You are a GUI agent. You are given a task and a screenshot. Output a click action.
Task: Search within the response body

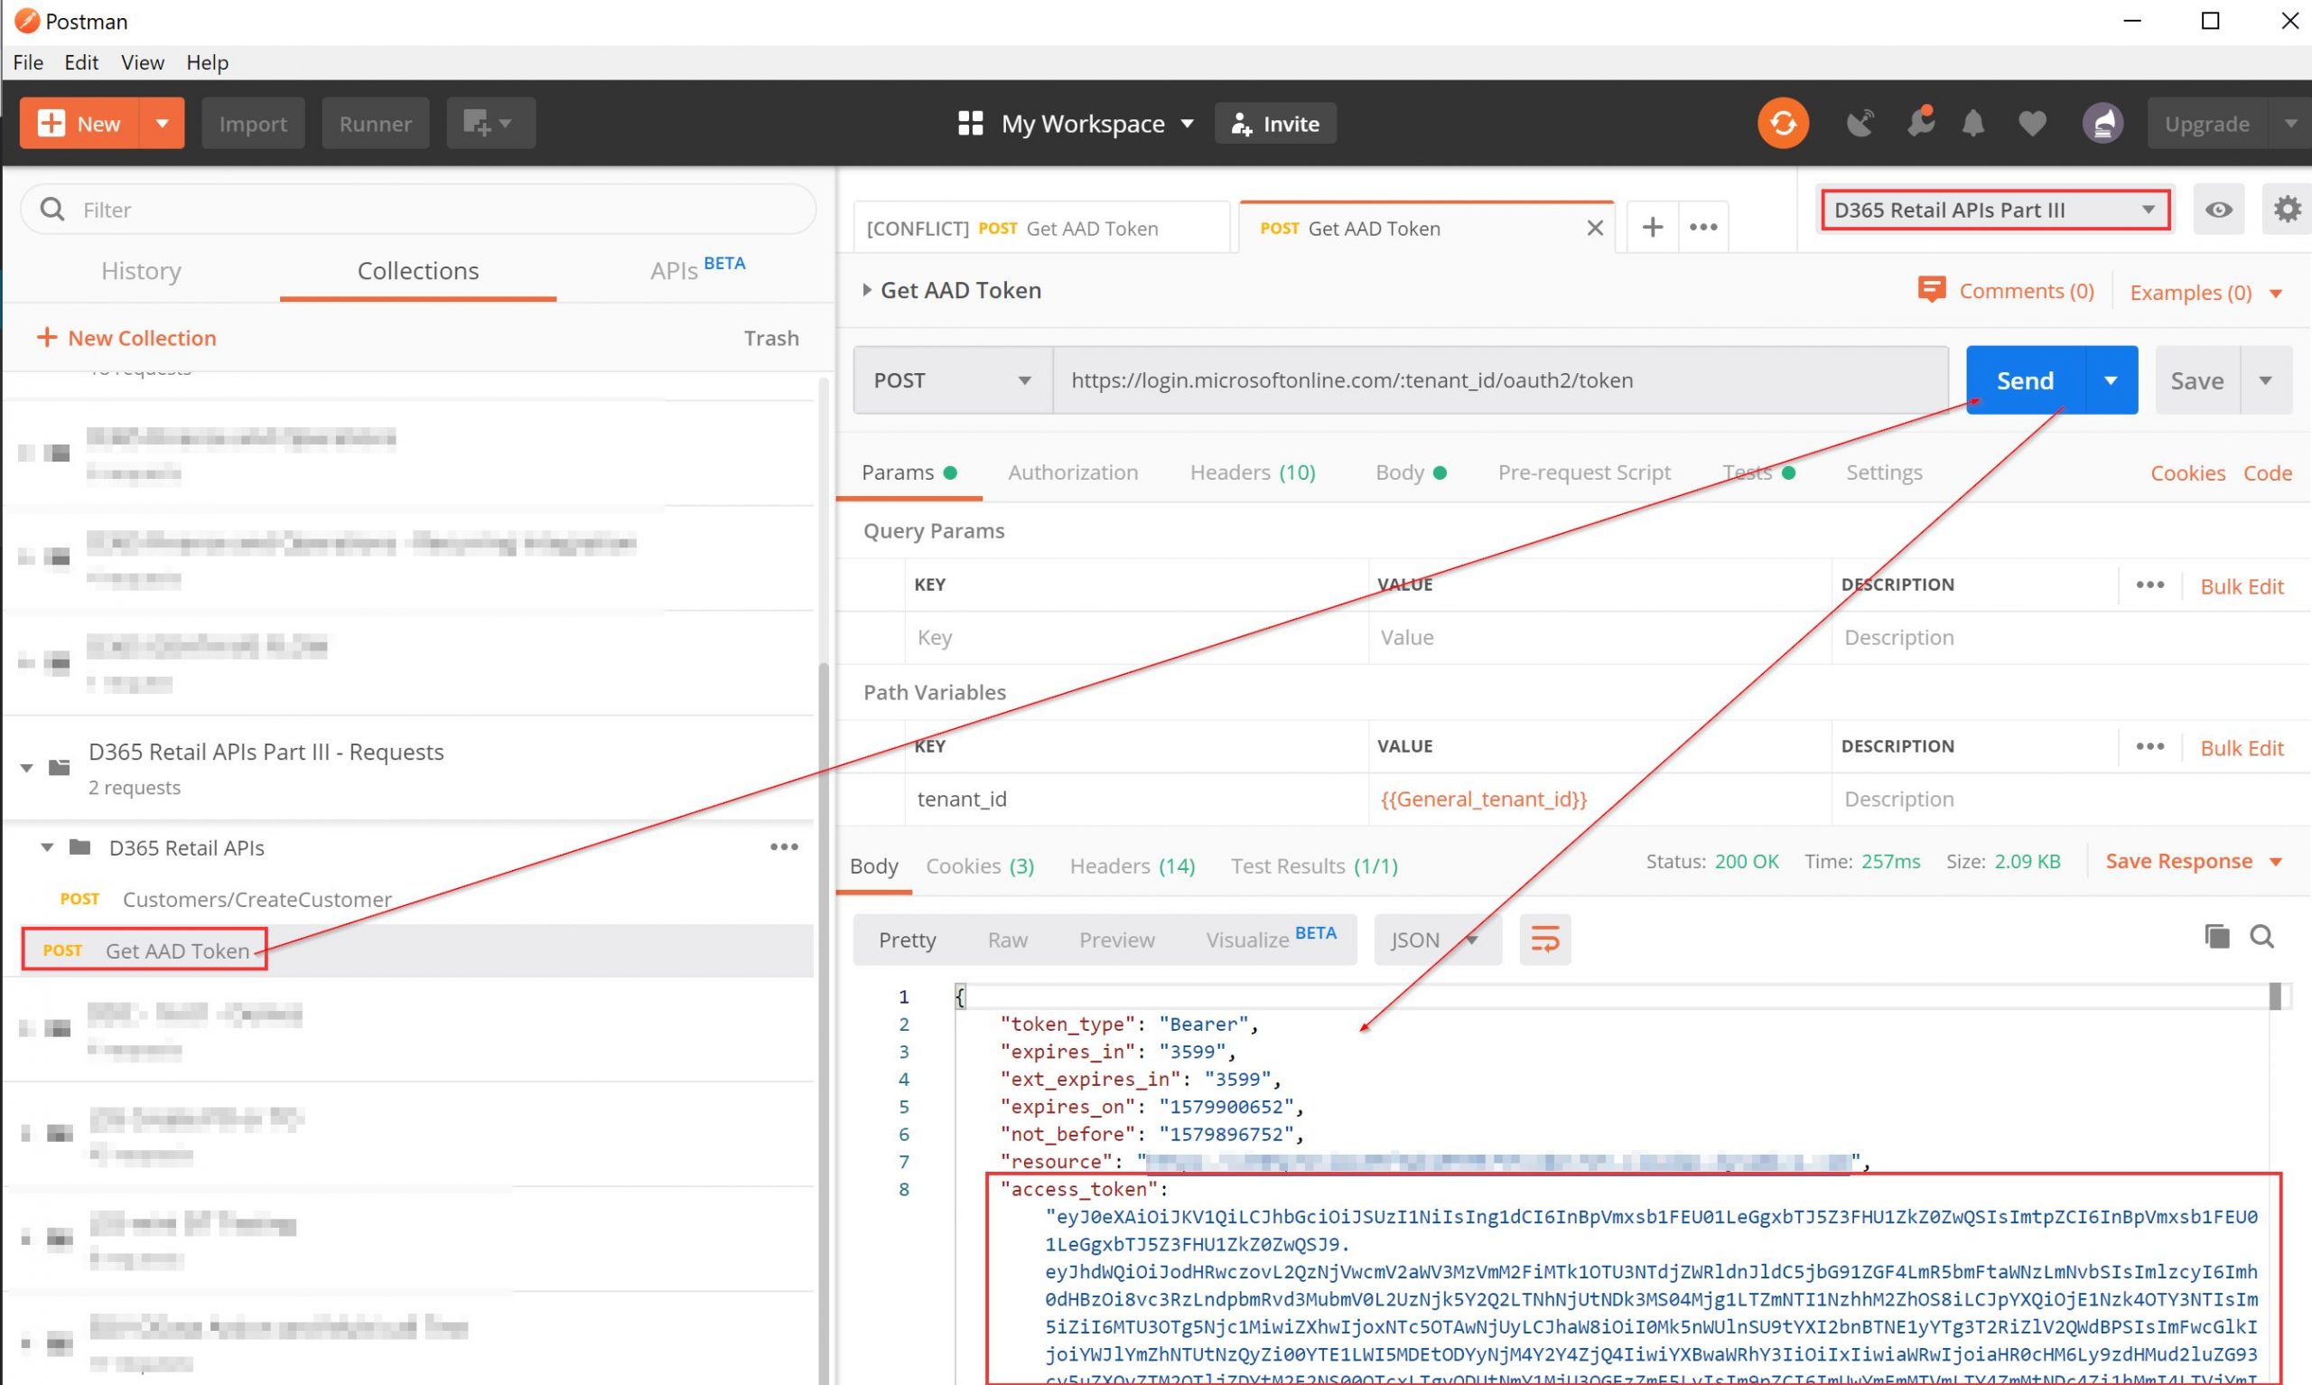click(x=2261, y=936)
